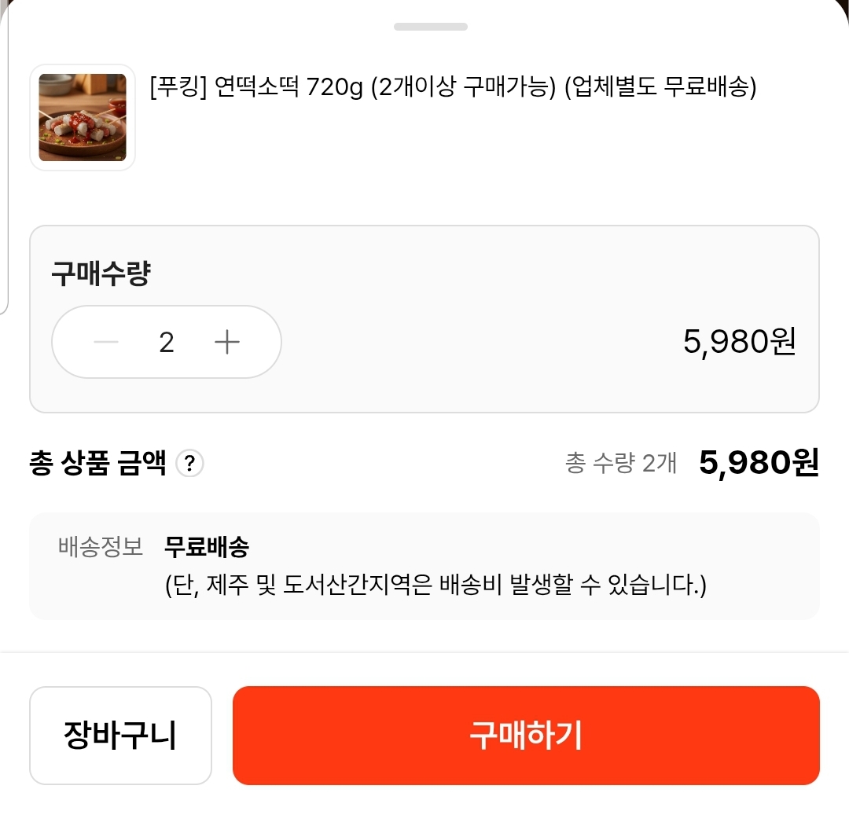This screenshot has width=849, height=826.
Task: Click the 제주 및 도서산간지역 shipping notice
Action: 436,585
